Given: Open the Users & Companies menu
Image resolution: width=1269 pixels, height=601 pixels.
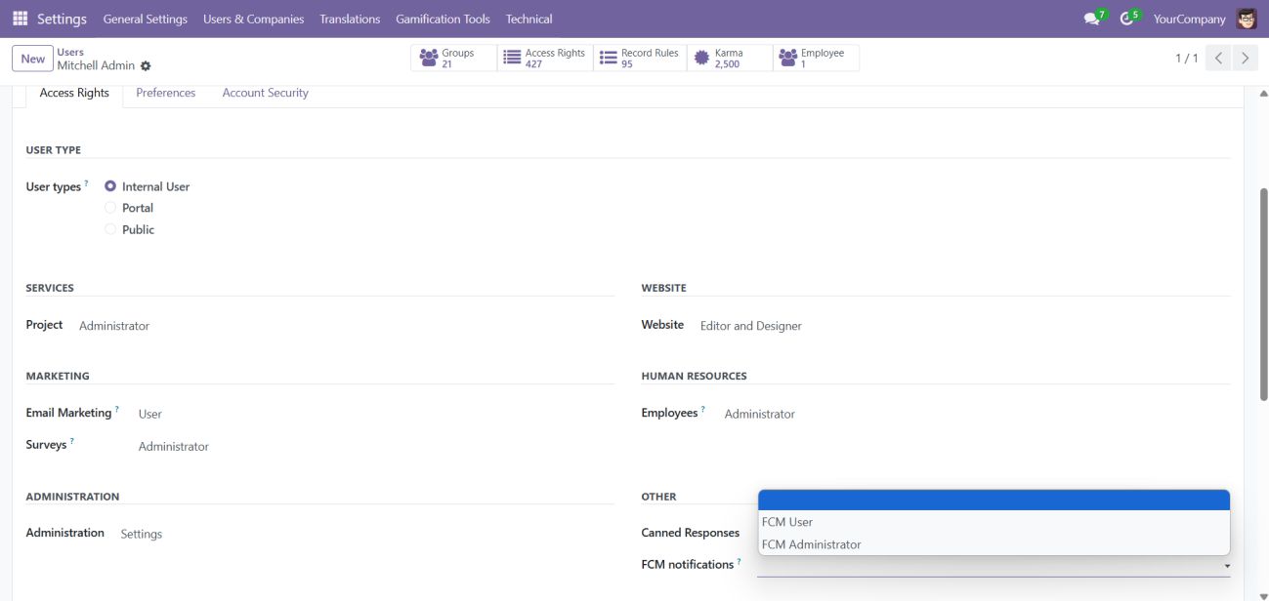Looking at the screenshot, I should (253, 19).
